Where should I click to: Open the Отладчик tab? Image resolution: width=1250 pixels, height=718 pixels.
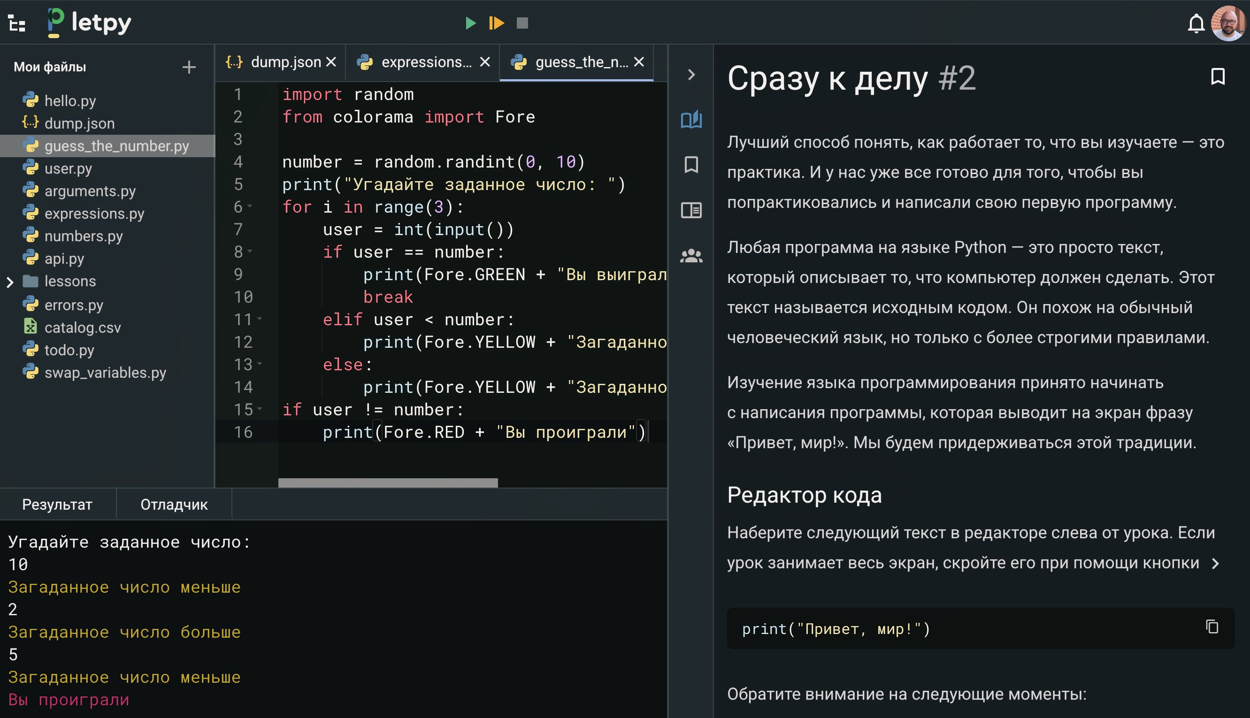(x=174, y=504)
